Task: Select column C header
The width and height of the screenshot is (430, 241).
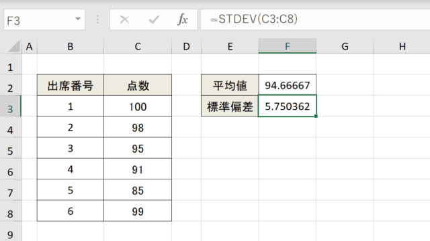Action: (x=138, y=46)
